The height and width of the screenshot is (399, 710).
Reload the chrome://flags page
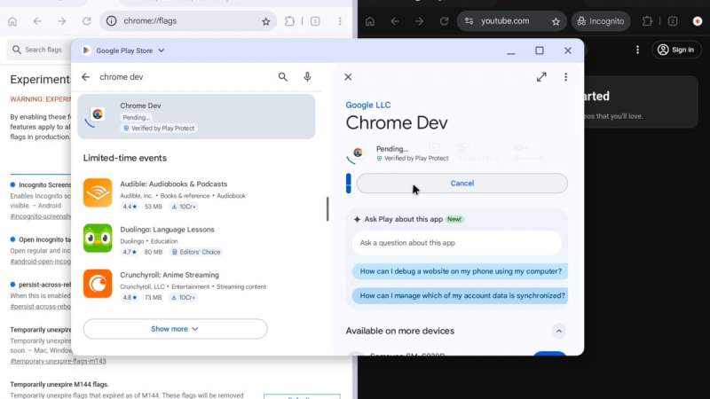point(86,21)
